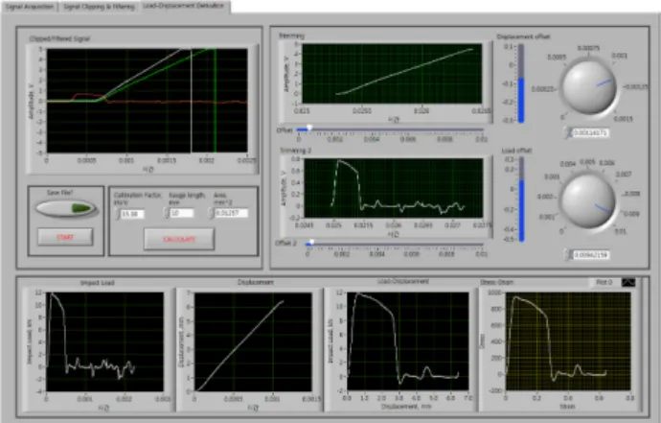Click the Calibration Factor increment/decrement stepper

tap(117, 214)
